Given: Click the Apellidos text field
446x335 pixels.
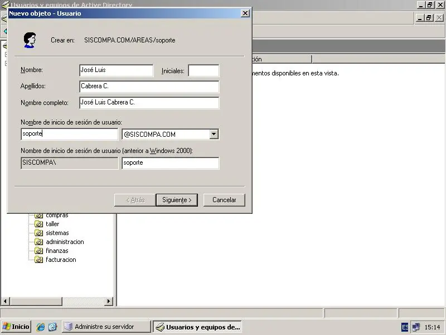Looking at the screenshot, I should coord(149,87).
